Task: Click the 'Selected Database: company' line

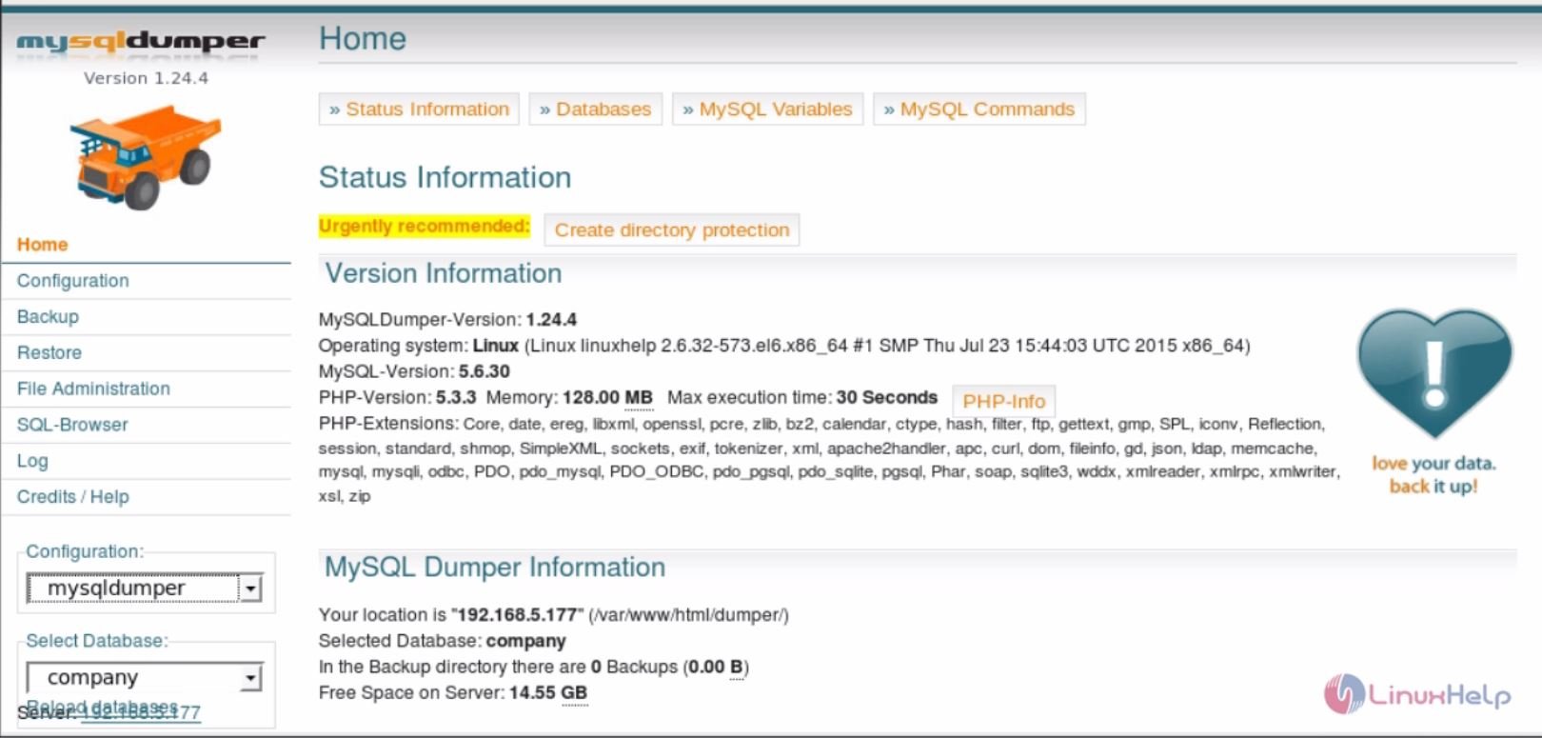Action: tap(443, 641)
